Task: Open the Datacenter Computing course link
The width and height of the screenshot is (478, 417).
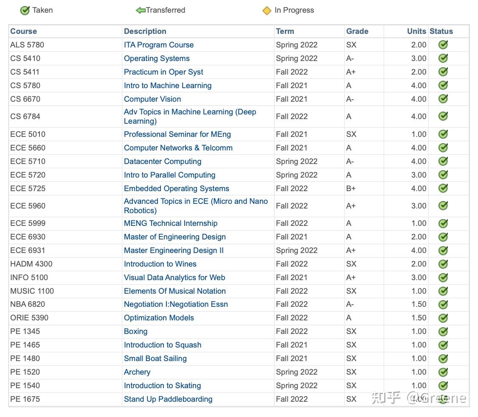Action: point(162,161)
